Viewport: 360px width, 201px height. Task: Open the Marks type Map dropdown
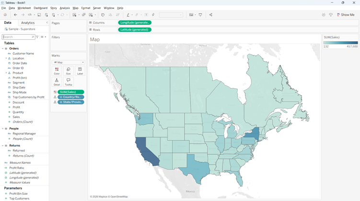pos(69,62)
